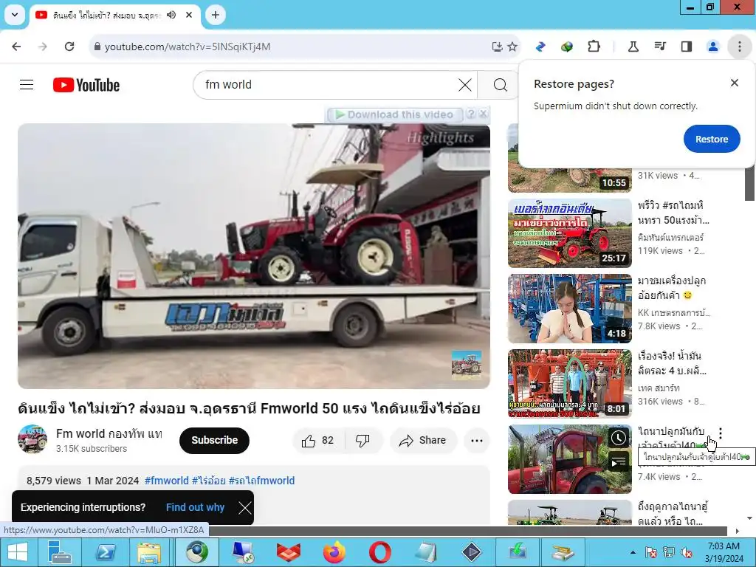
Task: Open File Explorer from the taskbar
Action: coord(149,552)
